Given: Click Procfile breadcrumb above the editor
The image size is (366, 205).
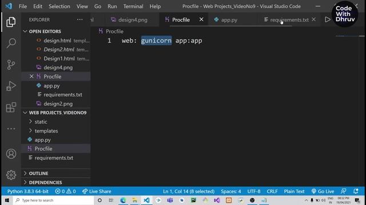Looking at the screenshot, I should (114, 31).
